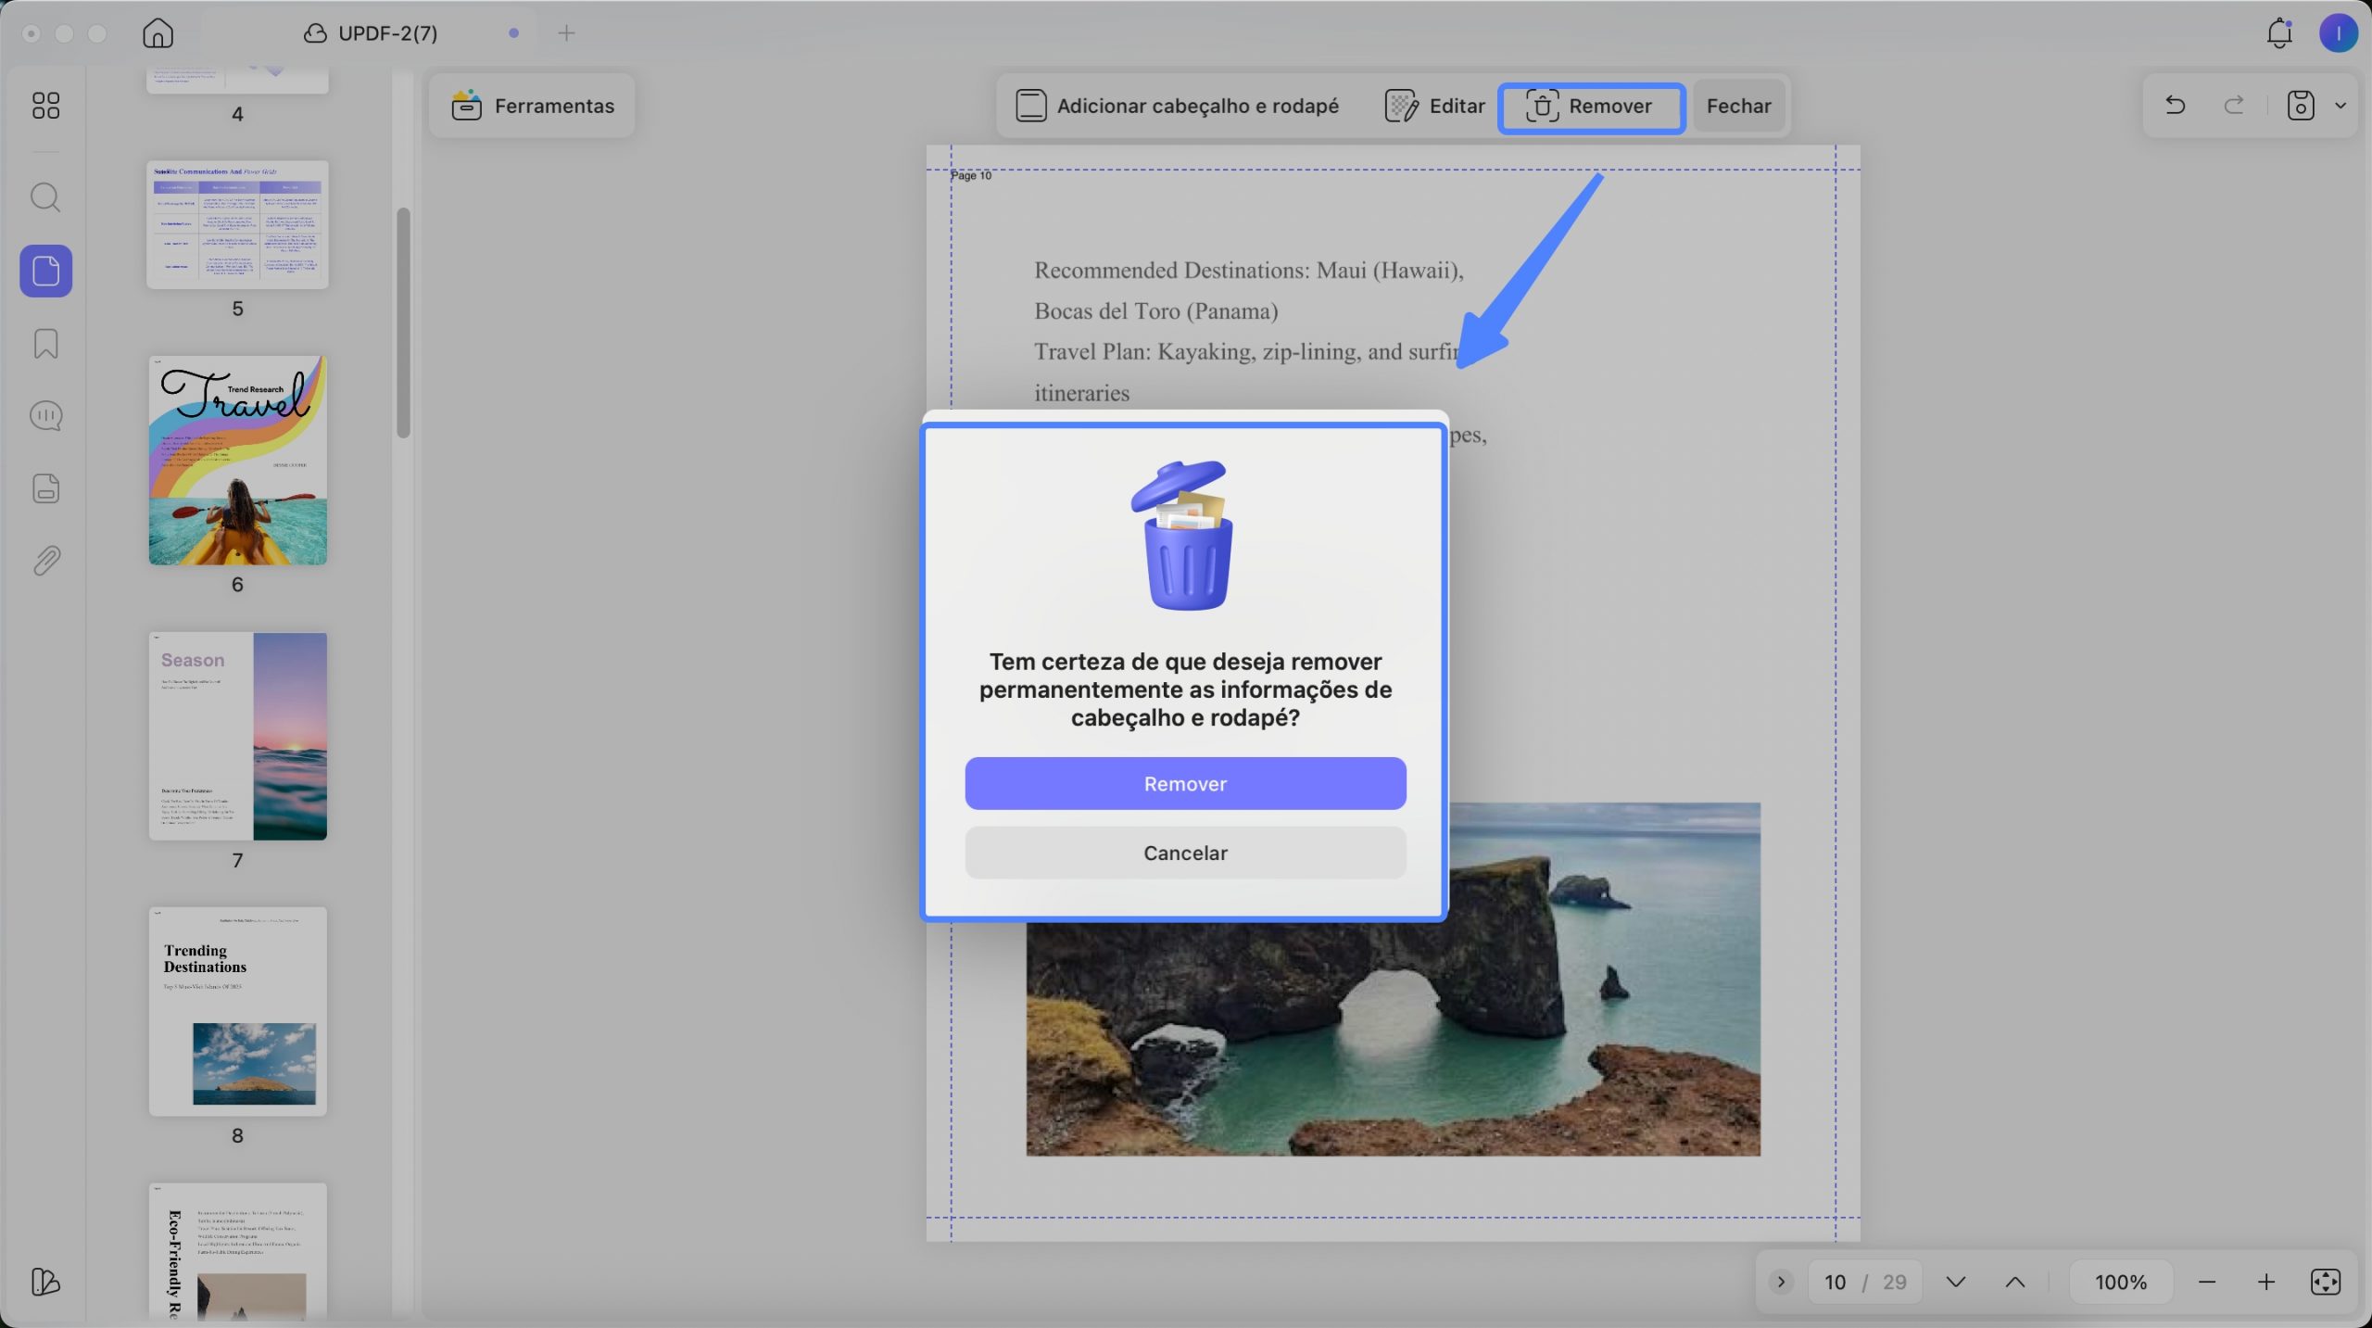
Task: Select the UPDF-2(7) document tab
Action: pyautogui.click(x=371, y=33)
